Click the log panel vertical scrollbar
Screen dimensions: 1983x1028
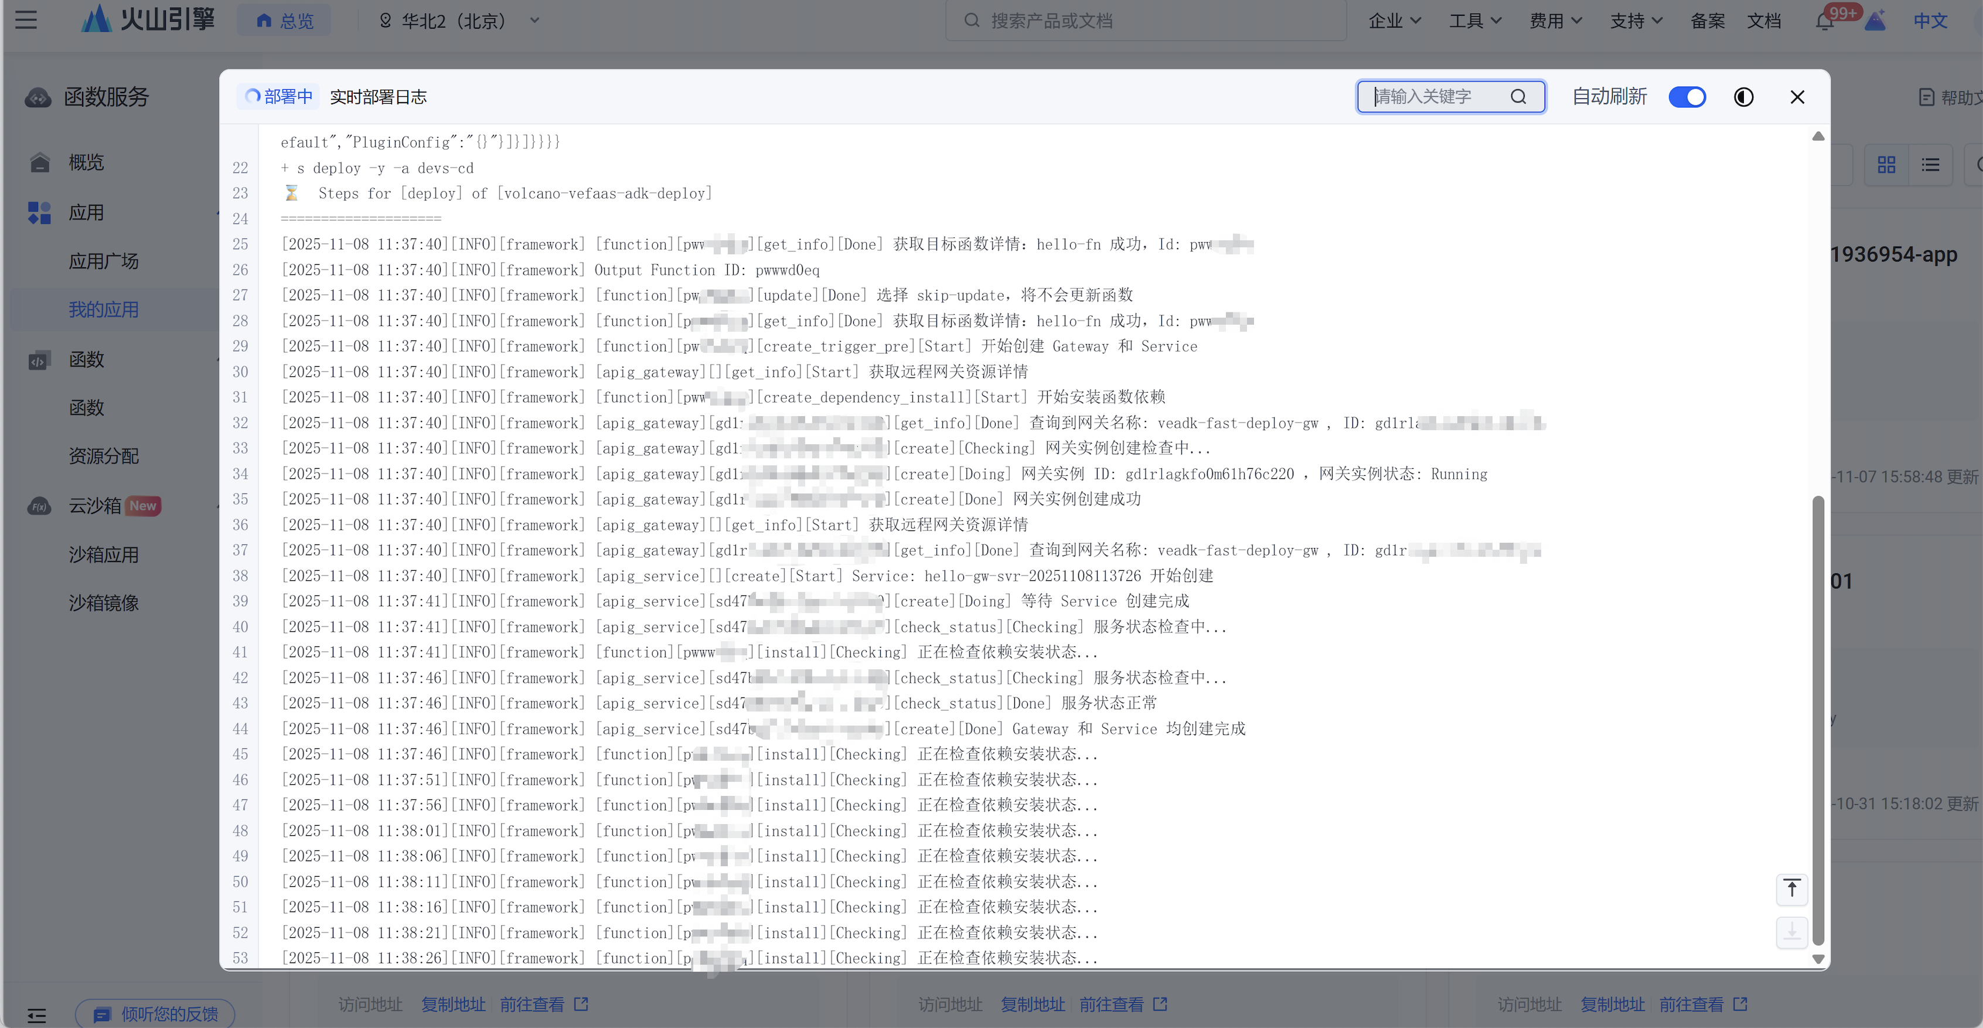[x=1818, y=720]
